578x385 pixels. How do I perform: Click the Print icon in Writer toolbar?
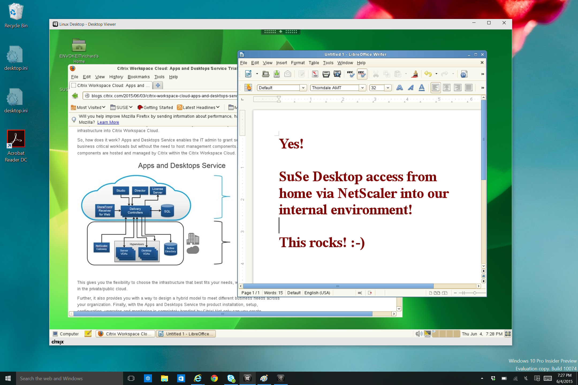point(326,74)
